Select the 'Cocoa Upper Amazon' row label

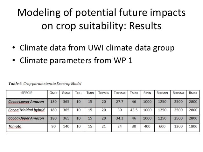click(26, 118)
